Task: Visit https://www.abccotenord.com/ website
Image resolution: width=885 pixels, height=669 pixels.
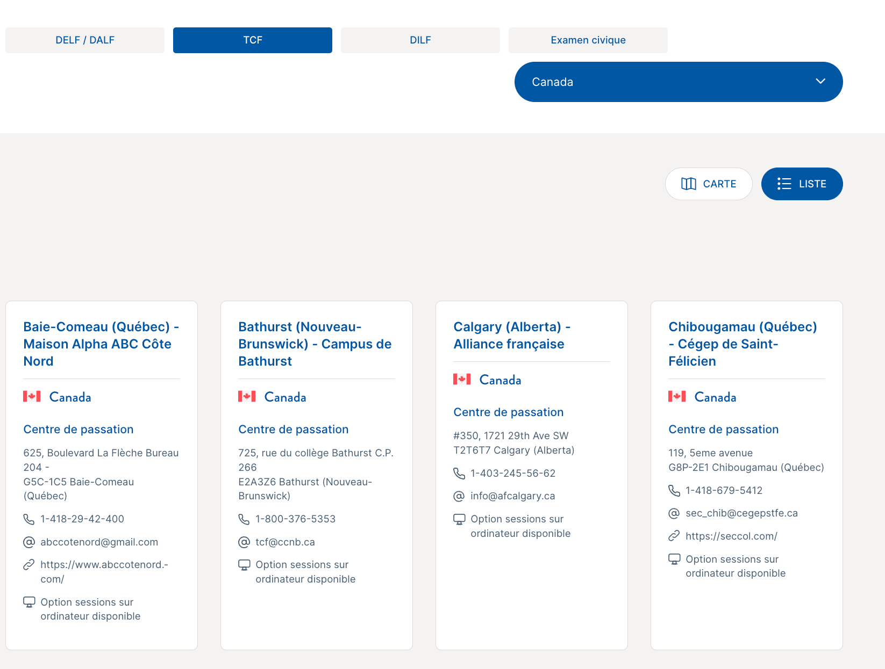Action: point(104,572)
